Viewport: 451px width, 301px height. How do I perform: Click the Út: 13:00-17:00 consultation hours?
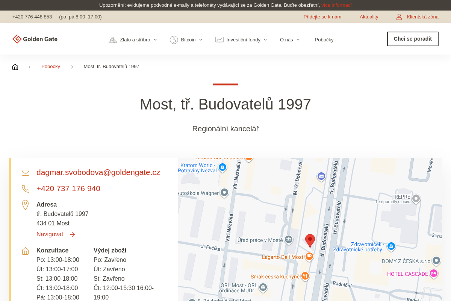pos(57,269)
